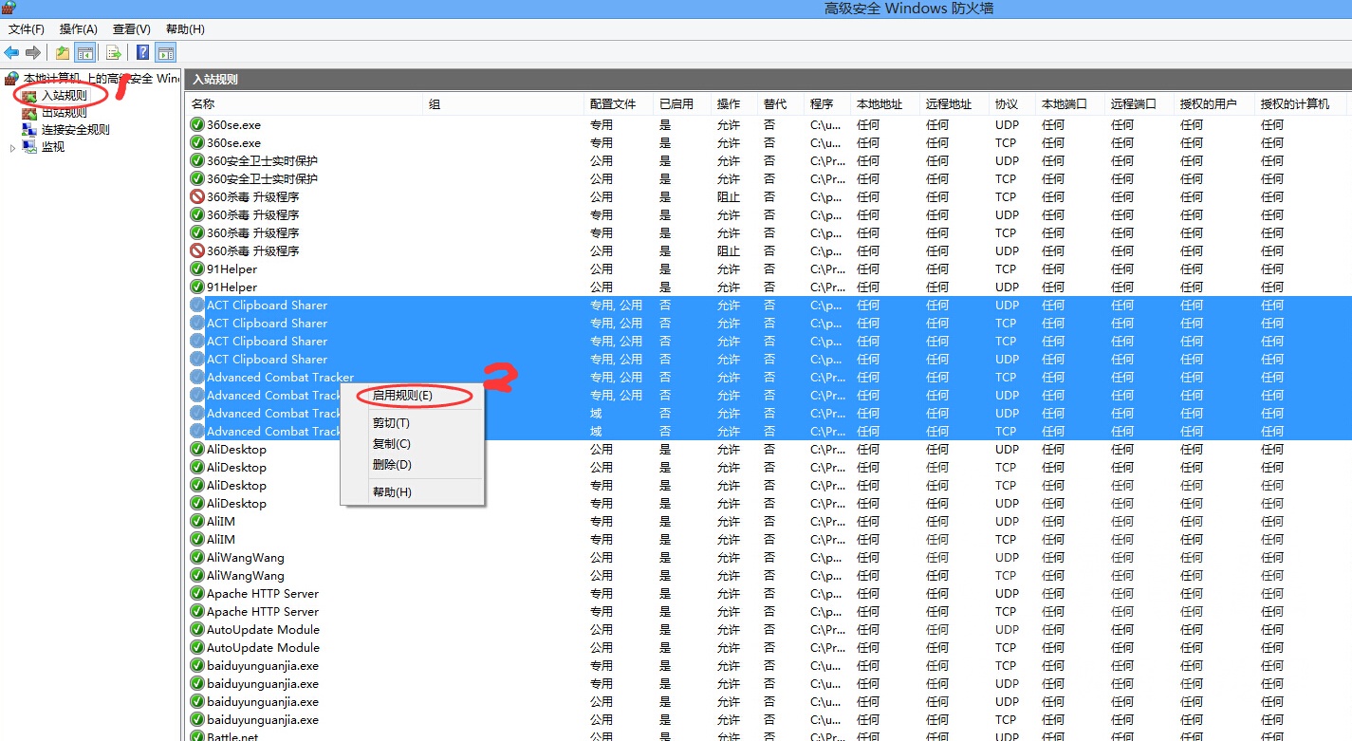This screenshot has height=741, width=1352.
Task: Select the 91Helper UDP rule name
Action: point(232,287)
